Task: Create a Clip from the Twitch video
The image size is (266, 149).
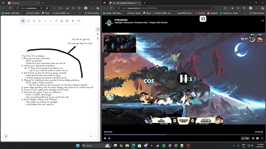Action: pyautogui.click(x=245, y=138)
